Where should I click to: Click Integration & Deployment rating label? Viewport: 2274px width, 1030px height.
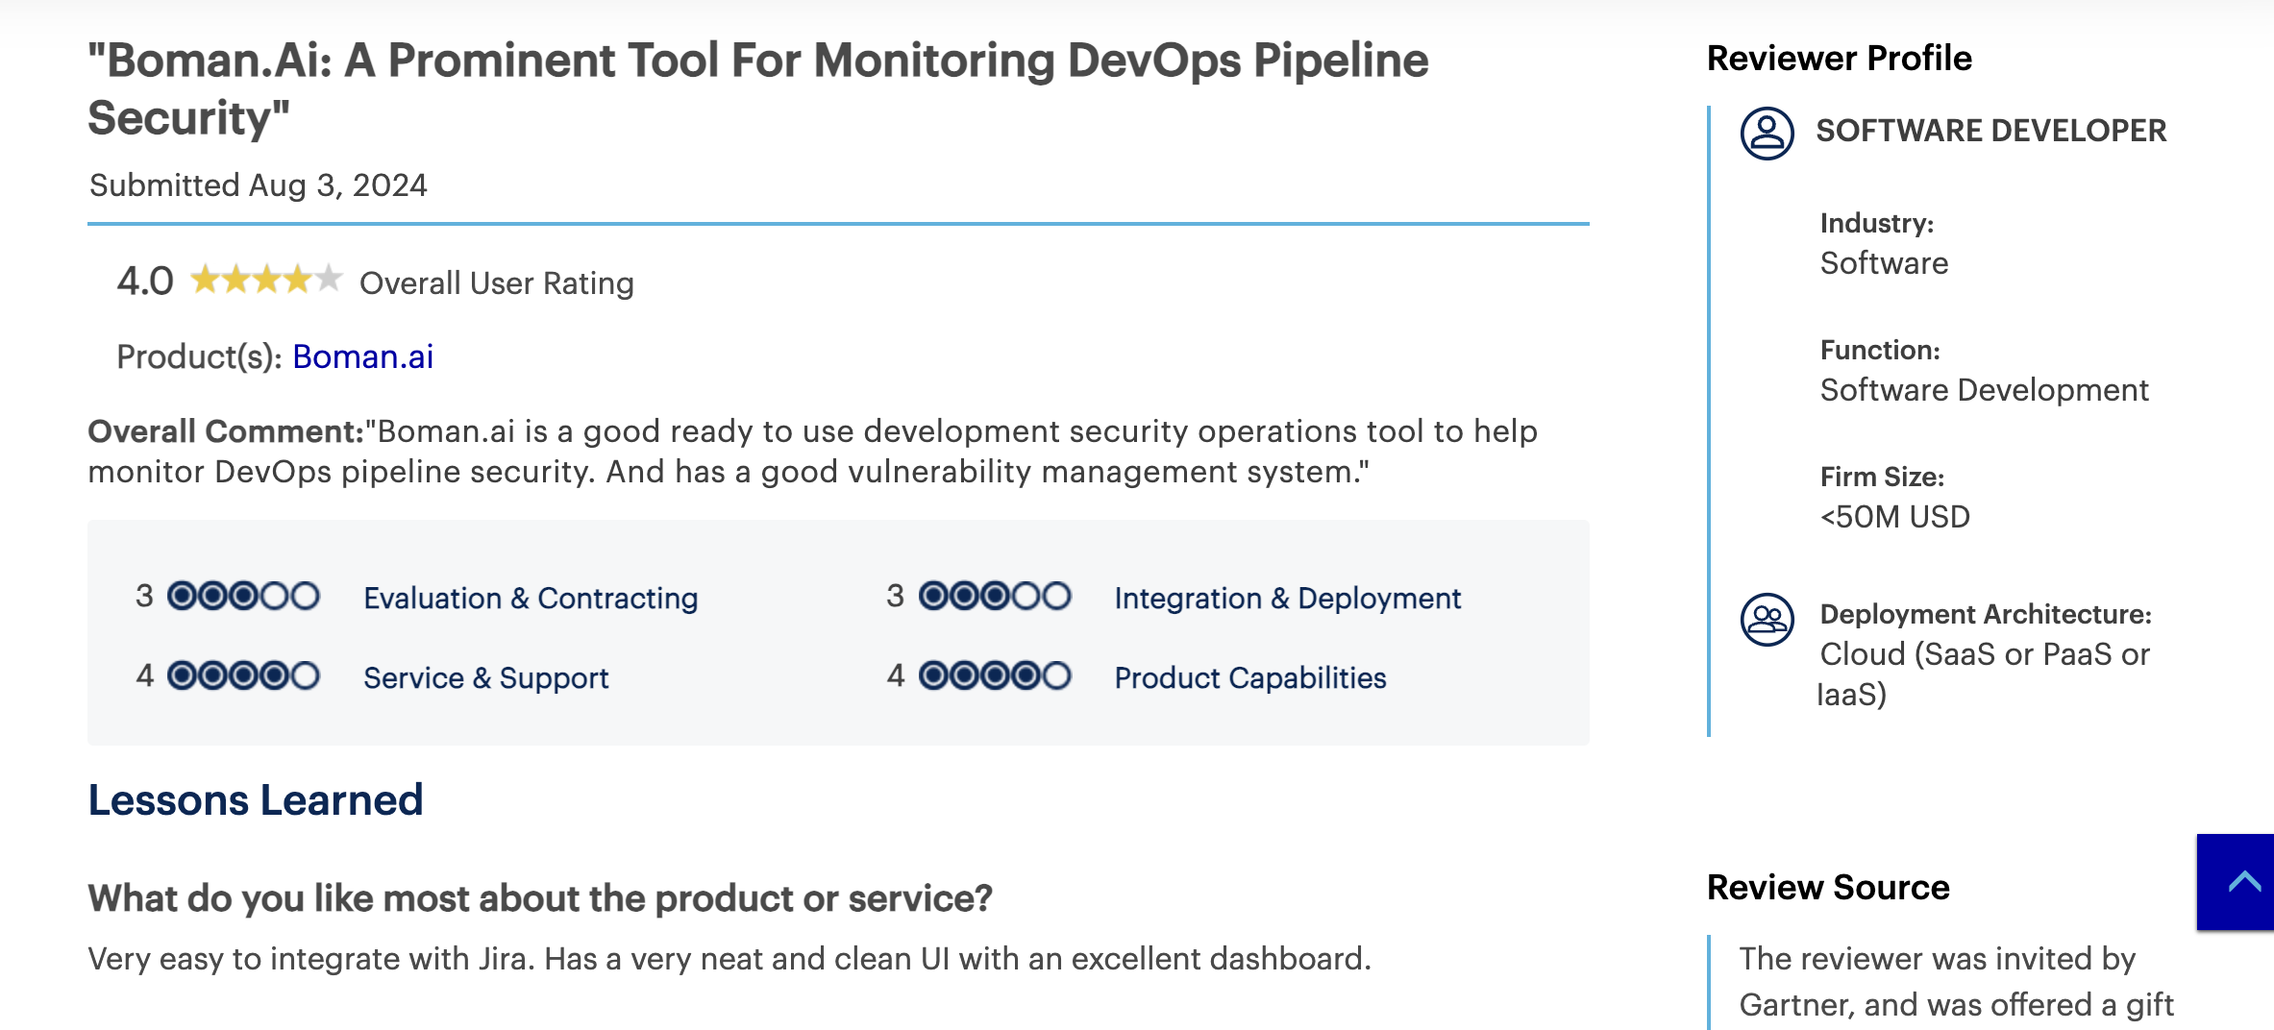(x=1287, y=598)
